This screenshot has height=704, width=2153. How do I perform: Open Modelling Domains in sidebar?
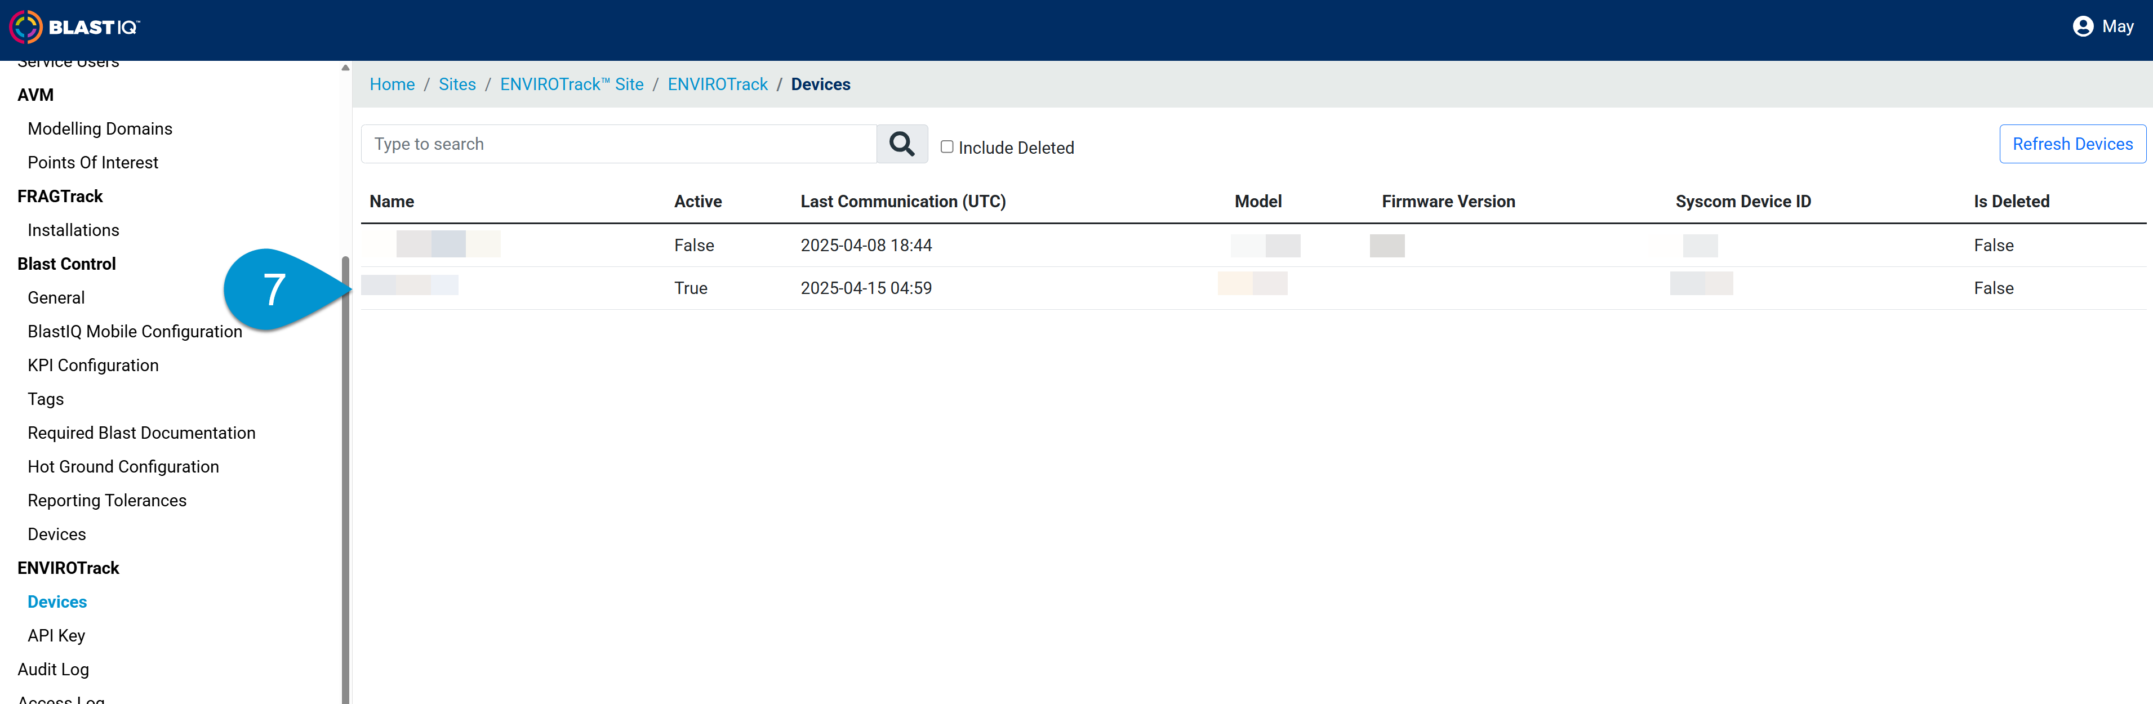tap(100, 129)
